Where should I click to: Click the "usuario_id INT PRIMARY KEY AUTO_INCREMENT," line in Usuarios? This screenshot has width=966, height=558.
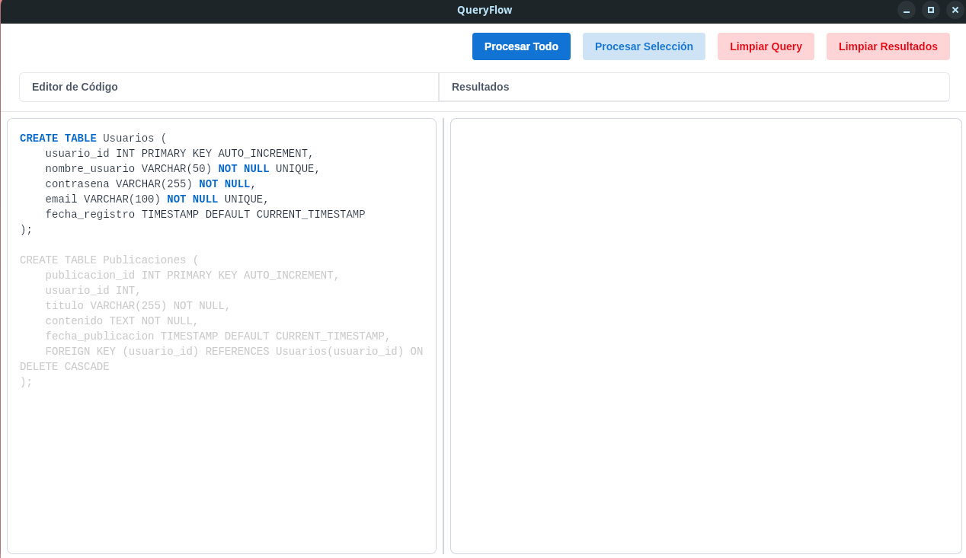coord(179,154)
